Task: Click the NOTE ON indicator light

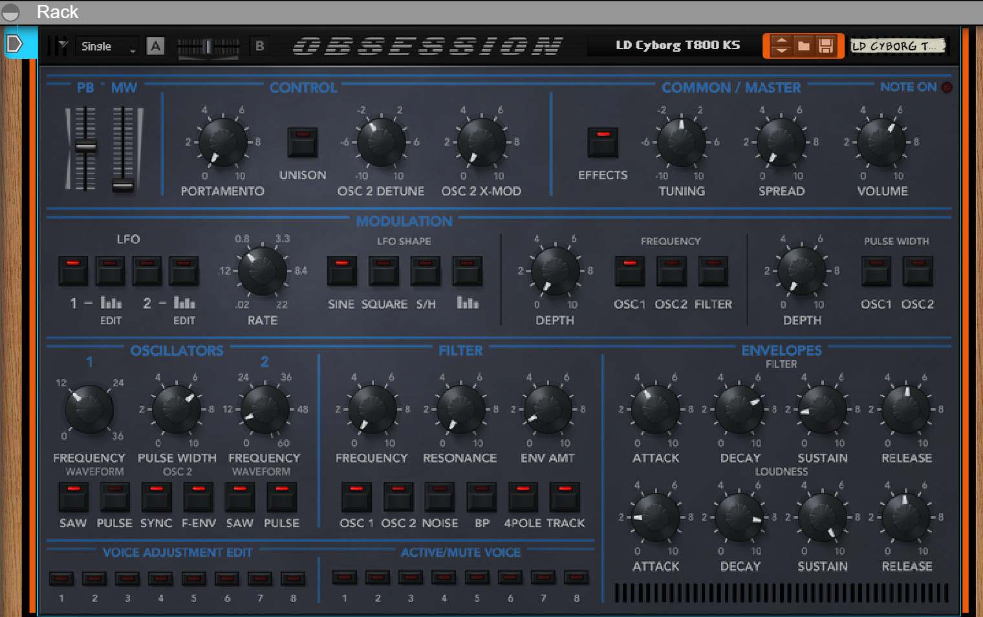Action: pos(947,87)
